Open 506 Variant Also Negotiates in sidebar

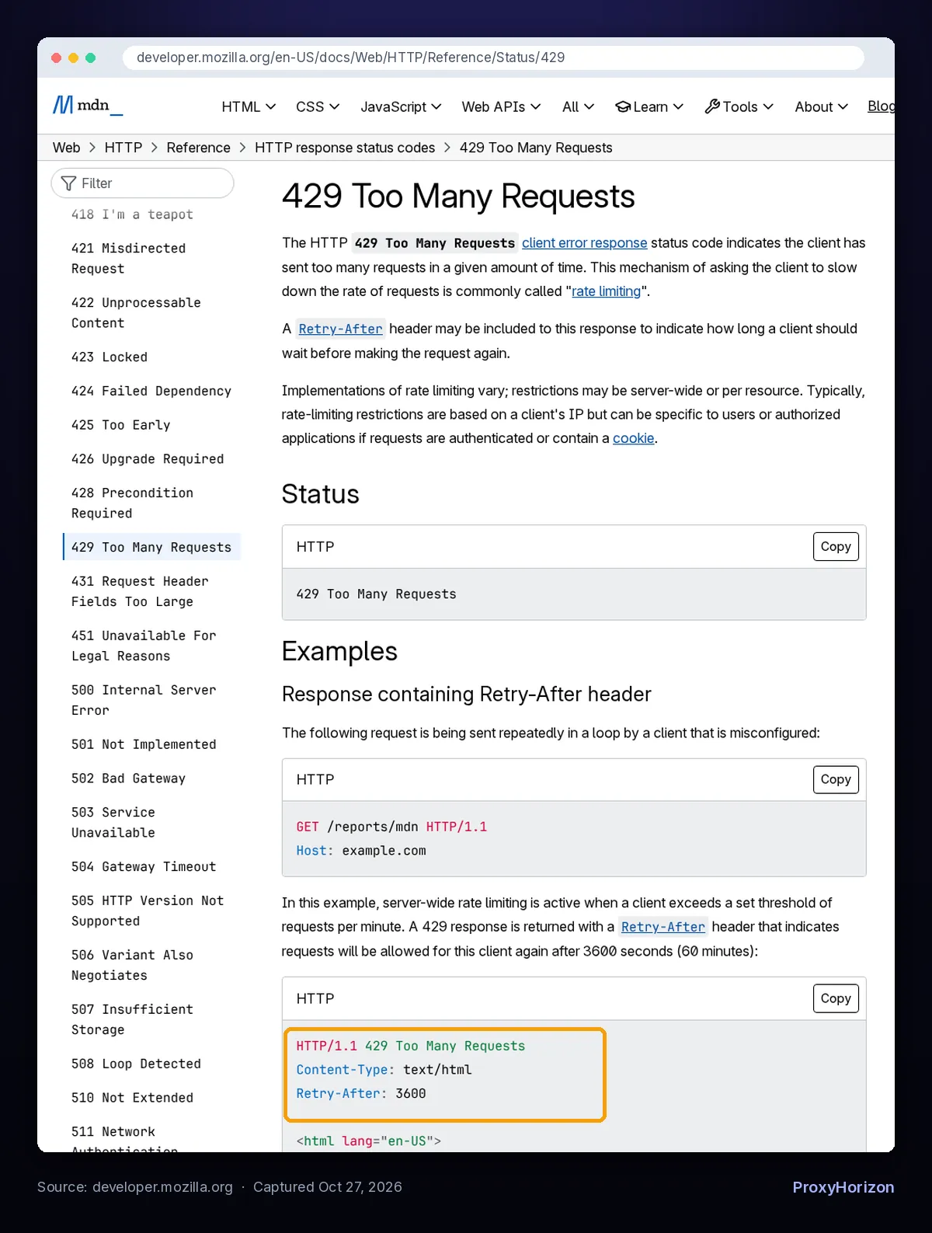point(132,965)
